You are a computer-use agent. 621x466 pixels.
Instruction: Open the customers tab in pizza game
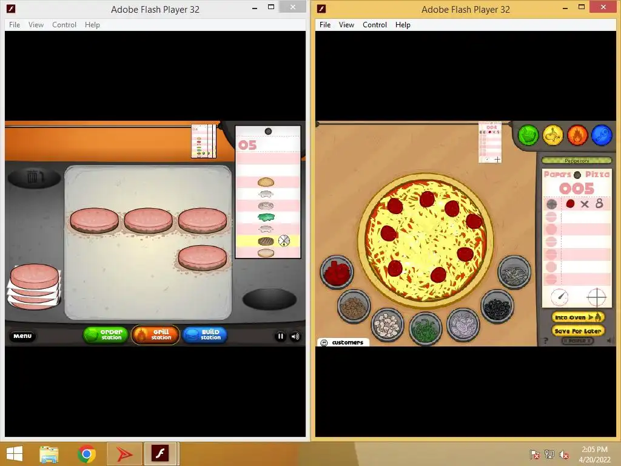[343, 342]
